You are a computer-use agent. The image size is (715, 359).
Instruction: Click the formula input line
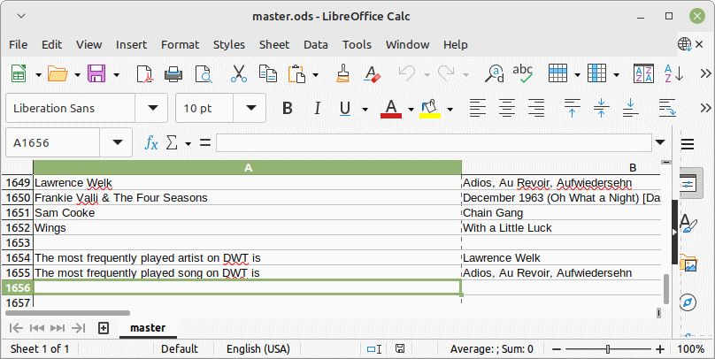(x=434, y=143)
